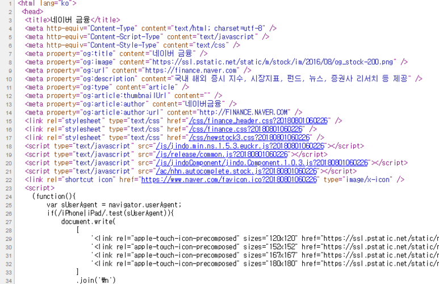
Task: Click the apple-touch-icon line with sizes 120x120
Action: pos(265,239)
